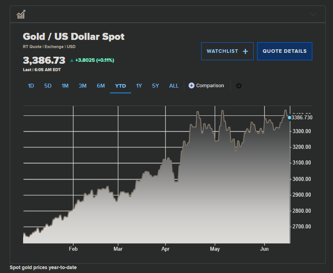Switch the chart to the 1D range
This screenshot has height=273, width=333.
[31, 86]
